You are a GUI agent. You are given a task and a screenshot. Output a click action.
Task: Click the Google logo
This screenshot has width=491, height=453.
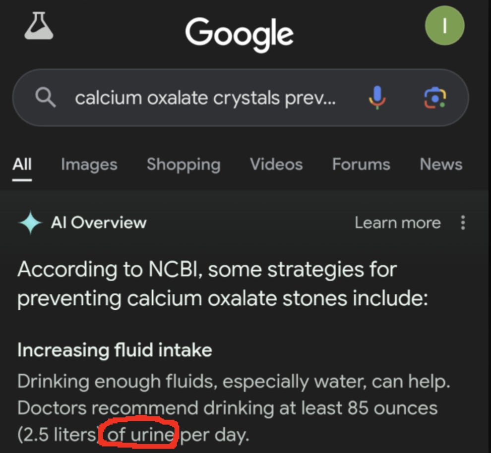pyautogui.click(x=239, y=34)
